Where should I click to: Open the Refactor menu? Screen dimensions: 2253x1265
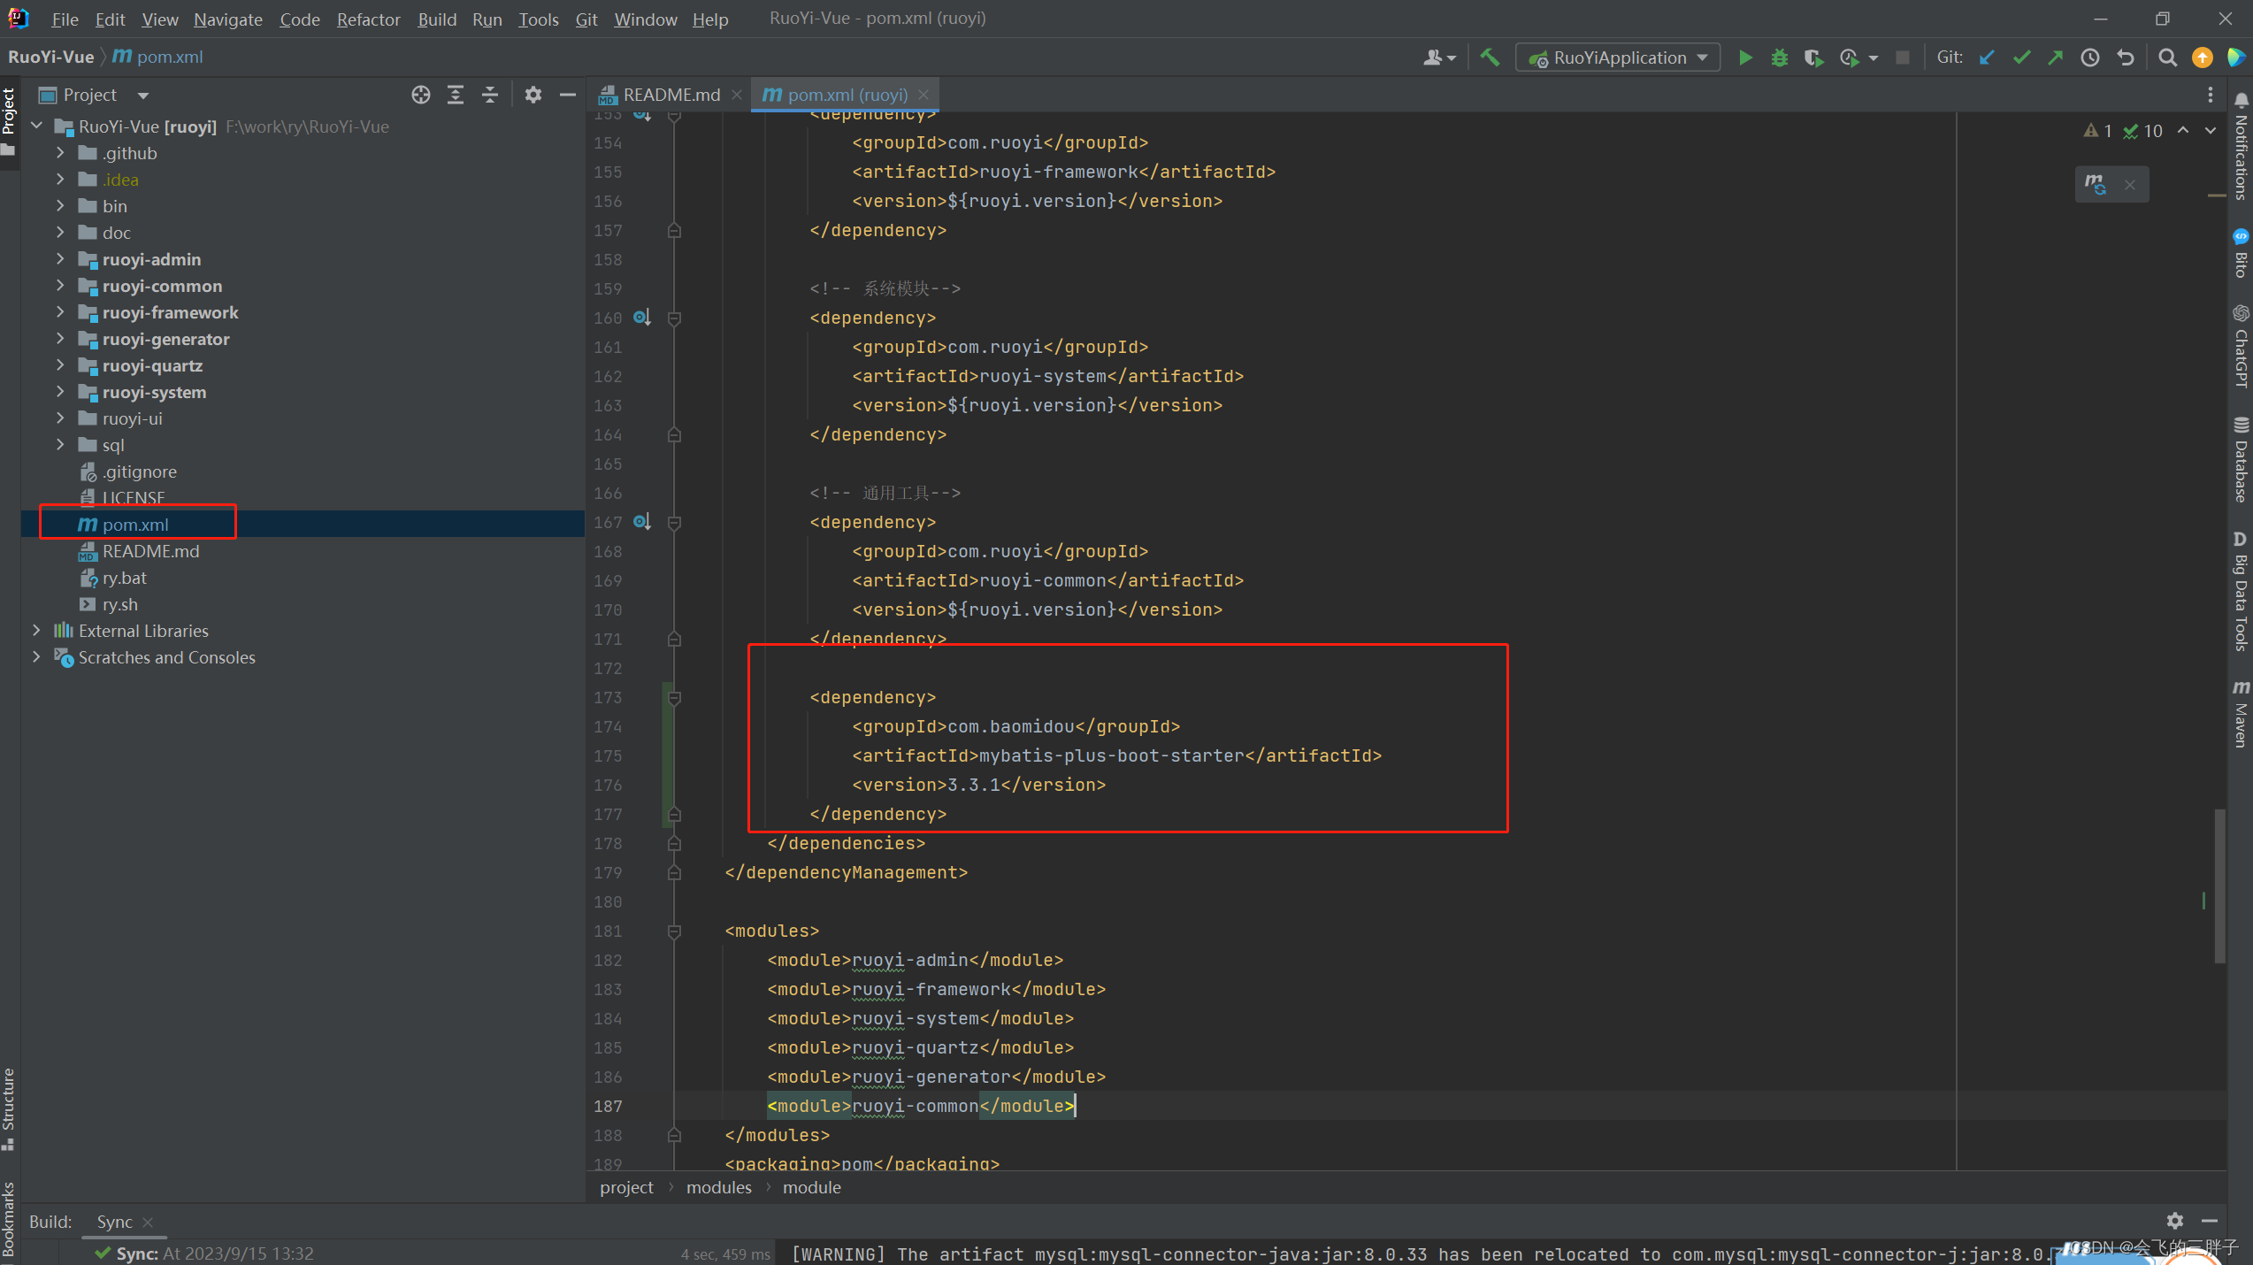point(368,19)
